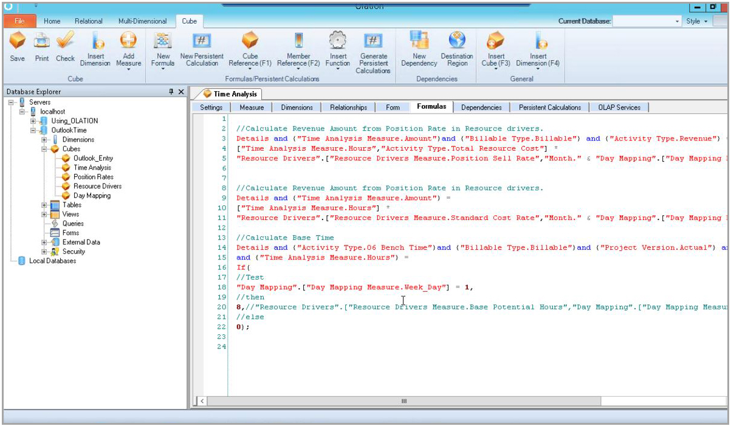The height and width of the screenshot is (426, 731).
Task: Click the Print icon in the ribbon
Action: pos(41,41)
